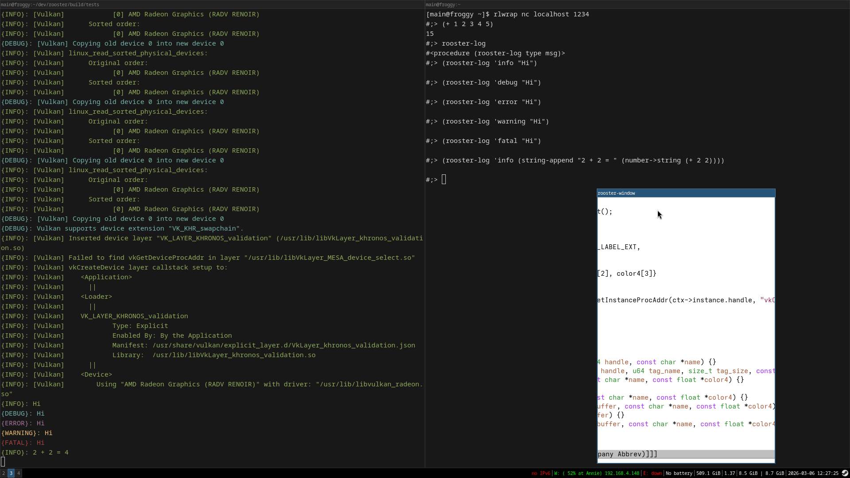Click the 8.5 GiB memory indicator
This screenshot has height=478, width=850.
pos(748,473)
